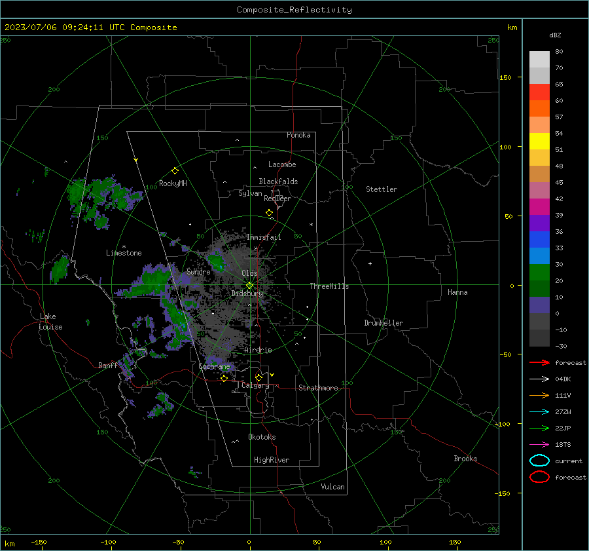
Task: Click the yellow radar-center diamond near Olds
Action: point(249,286)
